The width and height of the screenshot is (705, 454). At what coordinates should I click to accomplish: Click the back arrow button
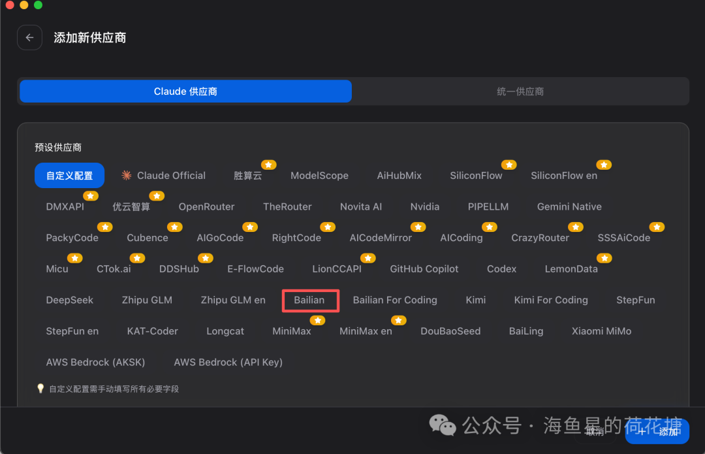click(29, 37)
